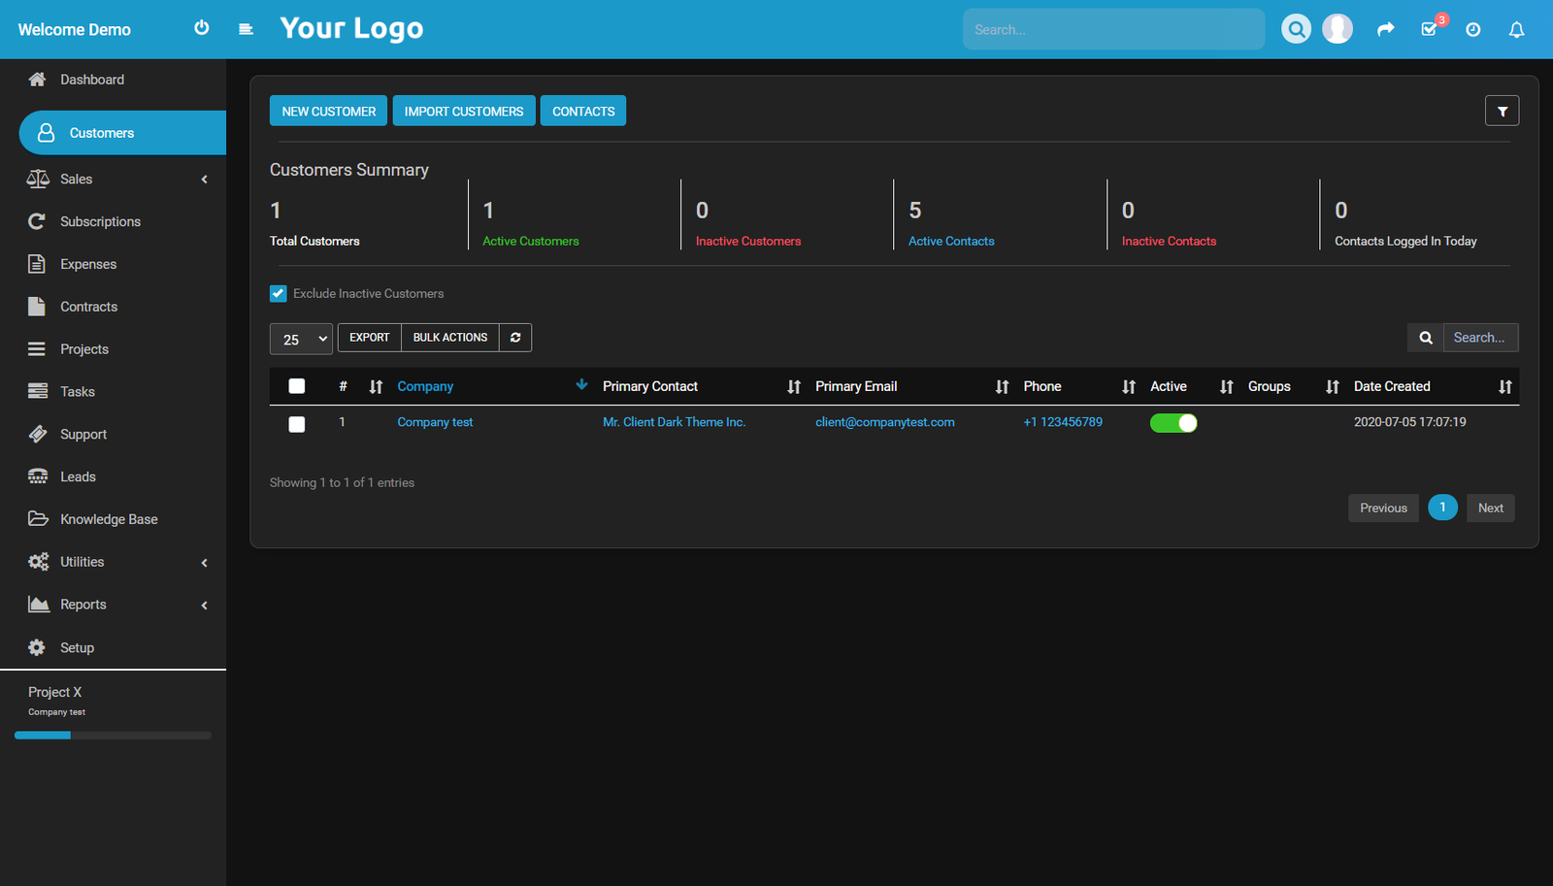Click the logout power icon in top bar
This screenshot has width=1553, height=886.
point(201,28)
